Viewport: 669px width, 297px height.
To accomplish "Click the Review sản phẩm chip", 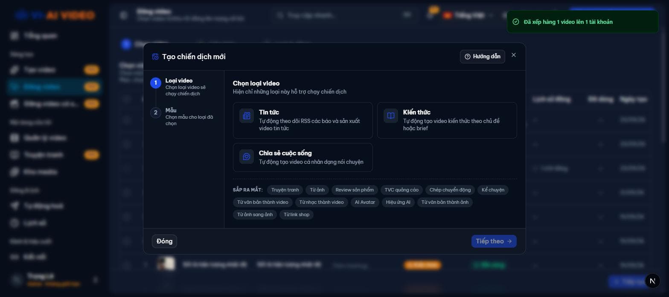I will [x=355, y=190].
